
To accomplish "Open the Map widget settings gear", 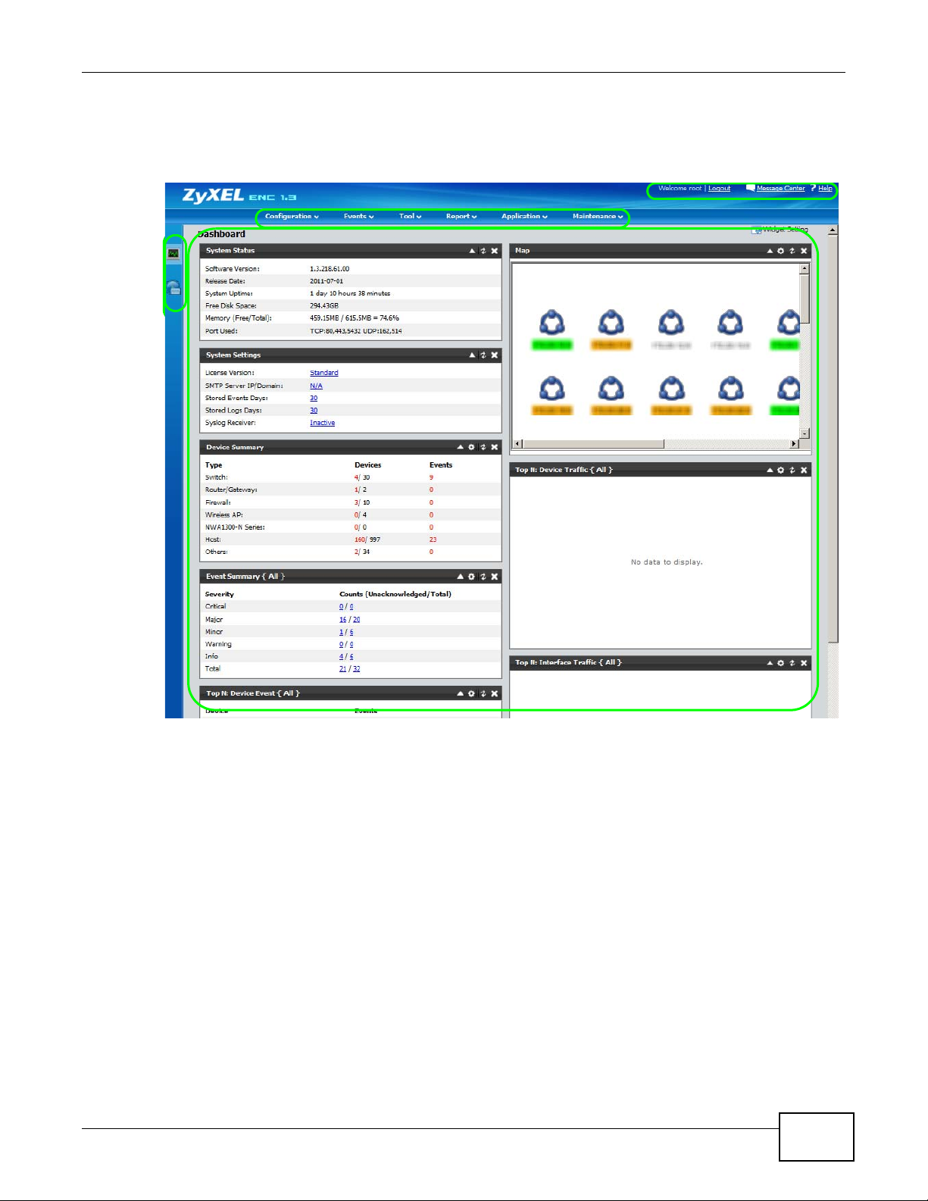I will coord(781,251).
